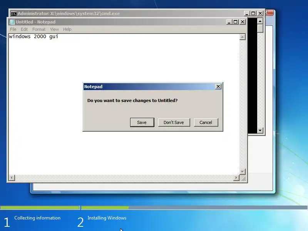Close the cmd.exe window
Screen dimensions: 308x231
(260, 13)
